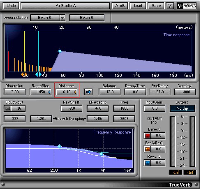Reset the right -Inf peak readout
Image resolution: width=201 pixels, height=189 pixels.
[x=190, y=172]
